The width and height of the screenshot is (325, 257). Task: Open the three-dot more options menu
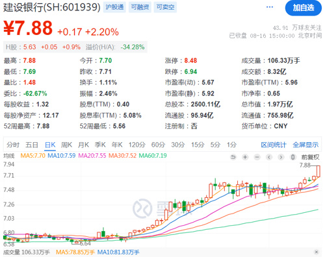click(x=270, y=7)
